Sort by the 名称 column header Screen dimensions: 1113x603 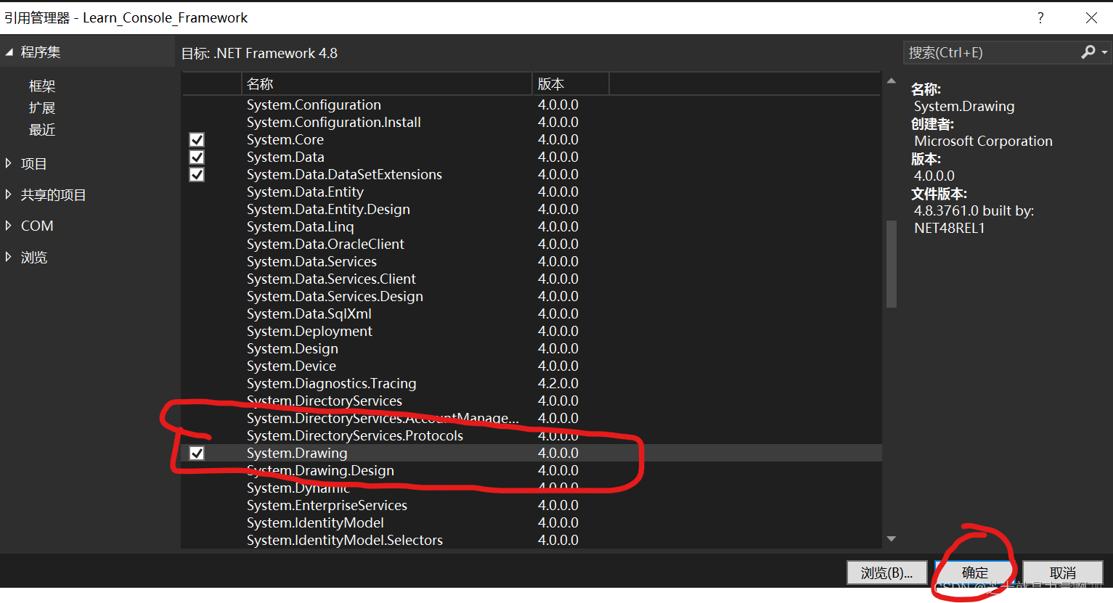[x=386, y=84]
